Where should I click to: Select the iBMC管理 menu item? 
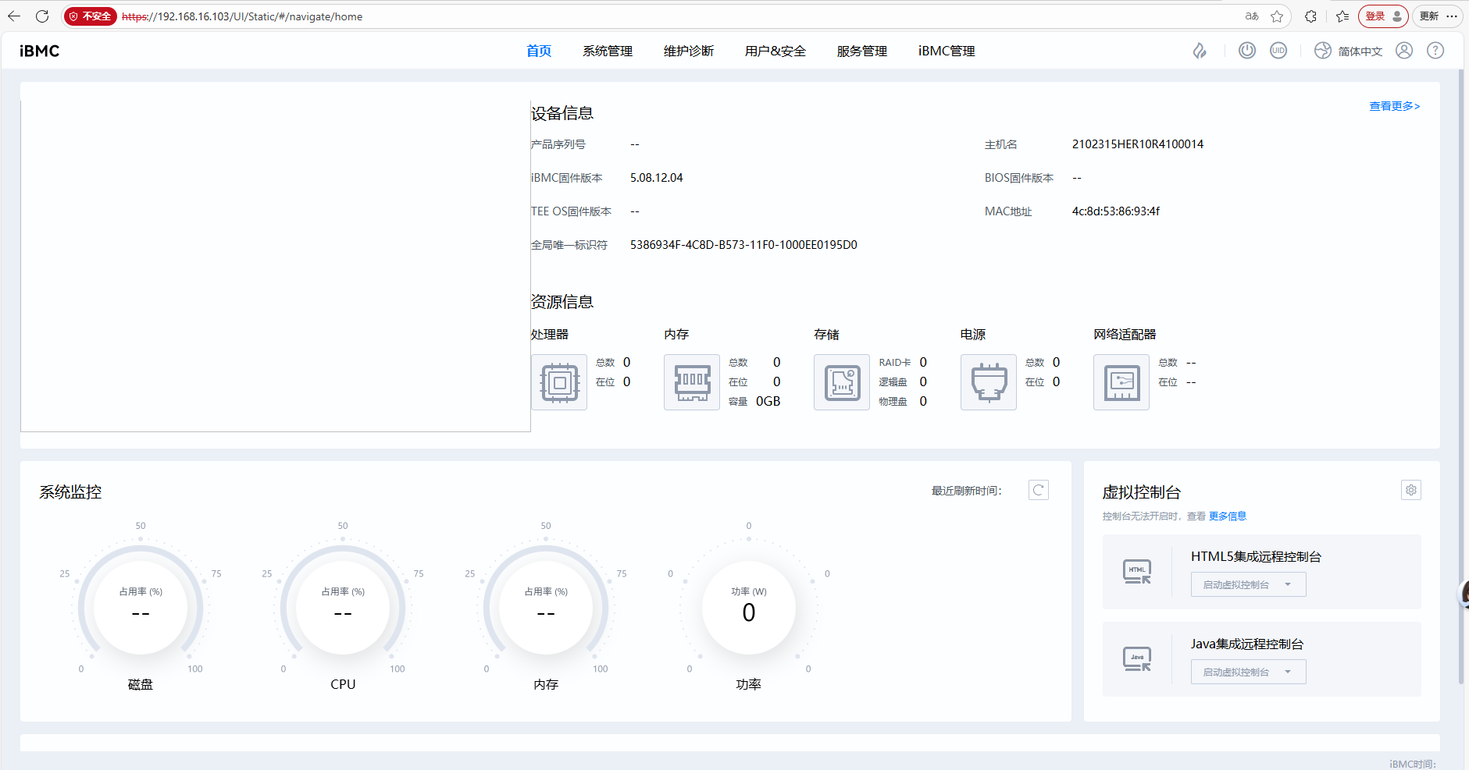946,51
